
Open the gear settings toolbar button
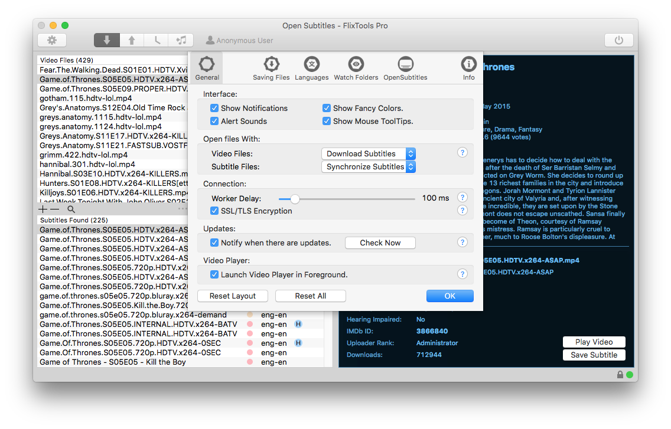(52, 40)
